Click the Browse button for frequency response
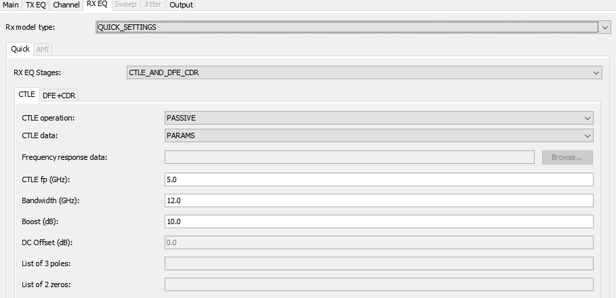The width and height of the screenshot is (616, 298). point(567,157)
